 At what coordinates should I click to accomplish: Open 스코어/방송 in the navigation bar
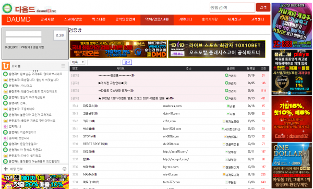pyautogui.click(x=73, y=19)
